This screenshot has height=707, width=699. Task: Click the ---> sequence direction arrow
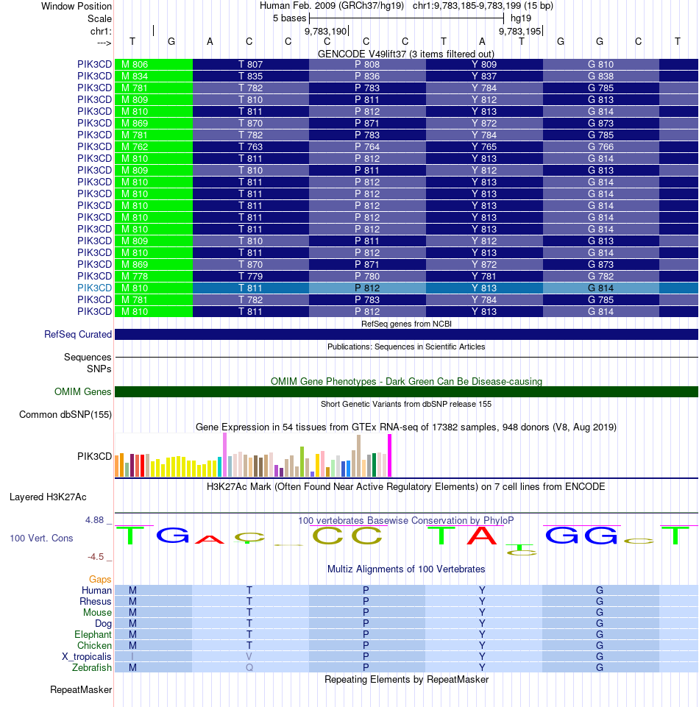104,43
